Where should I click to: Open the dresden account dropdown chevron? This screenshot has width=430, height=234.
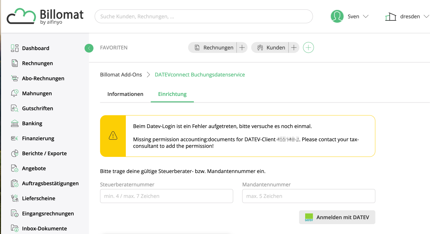click(426, 16)
